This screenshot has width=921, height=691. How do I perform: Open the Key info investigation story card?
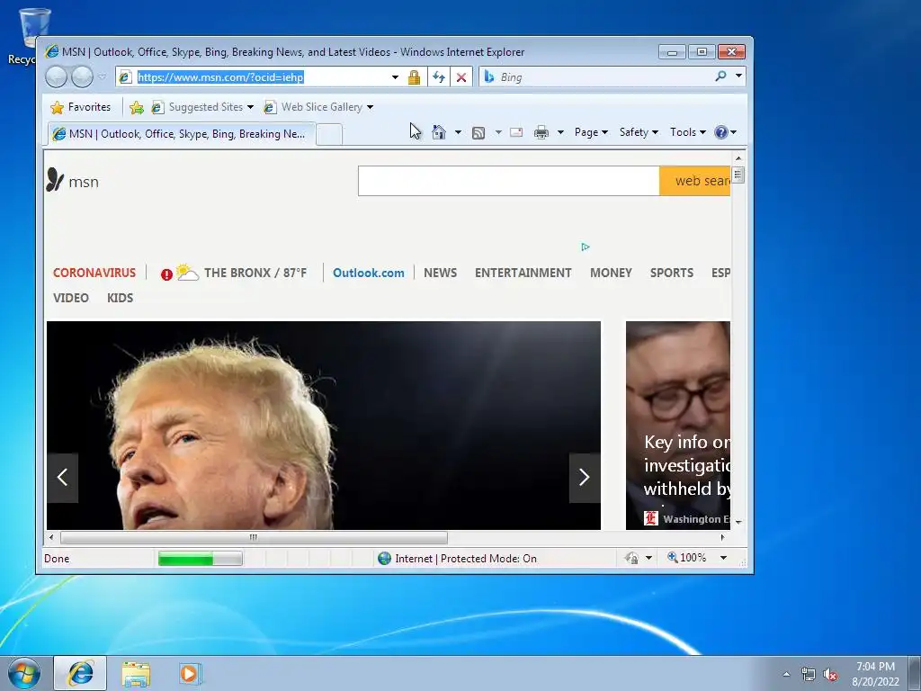pyautogui.click(x=678, y=426)
